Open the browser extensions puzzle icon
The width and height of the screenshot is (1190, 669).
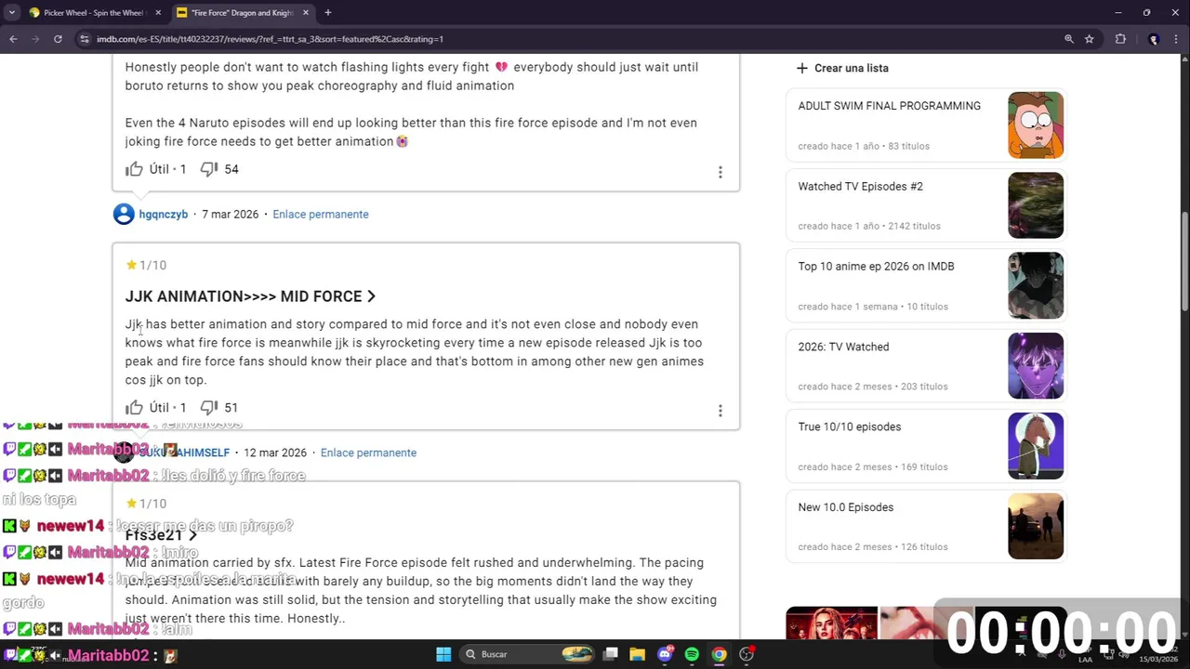tap(1120, 39)
